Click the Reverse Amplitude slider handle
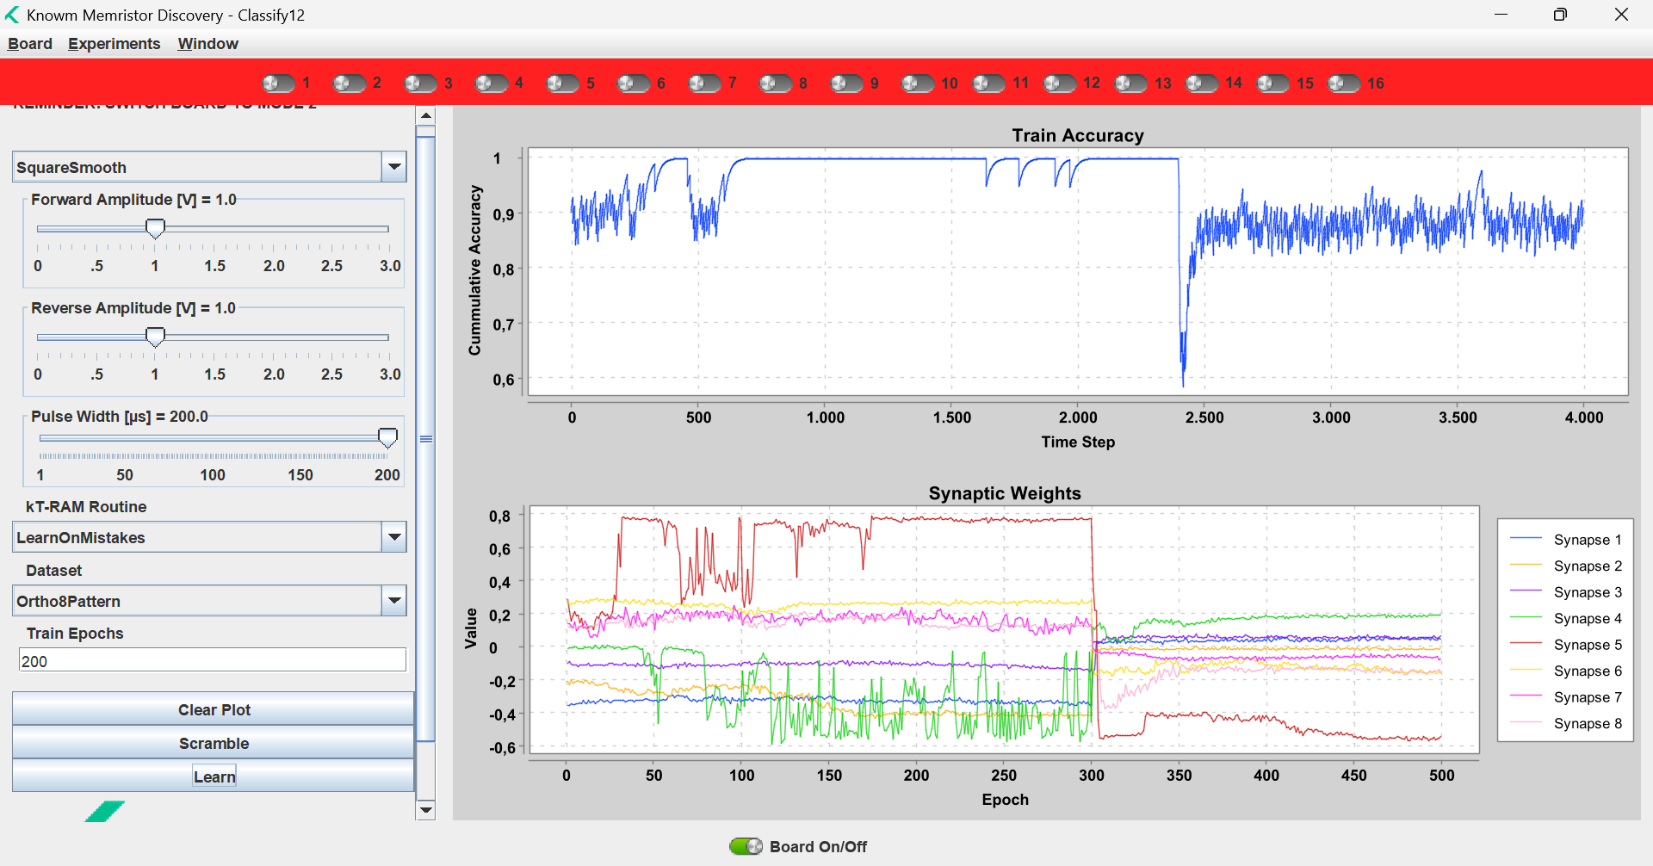 pyautogui.click(x=155, y=337)
